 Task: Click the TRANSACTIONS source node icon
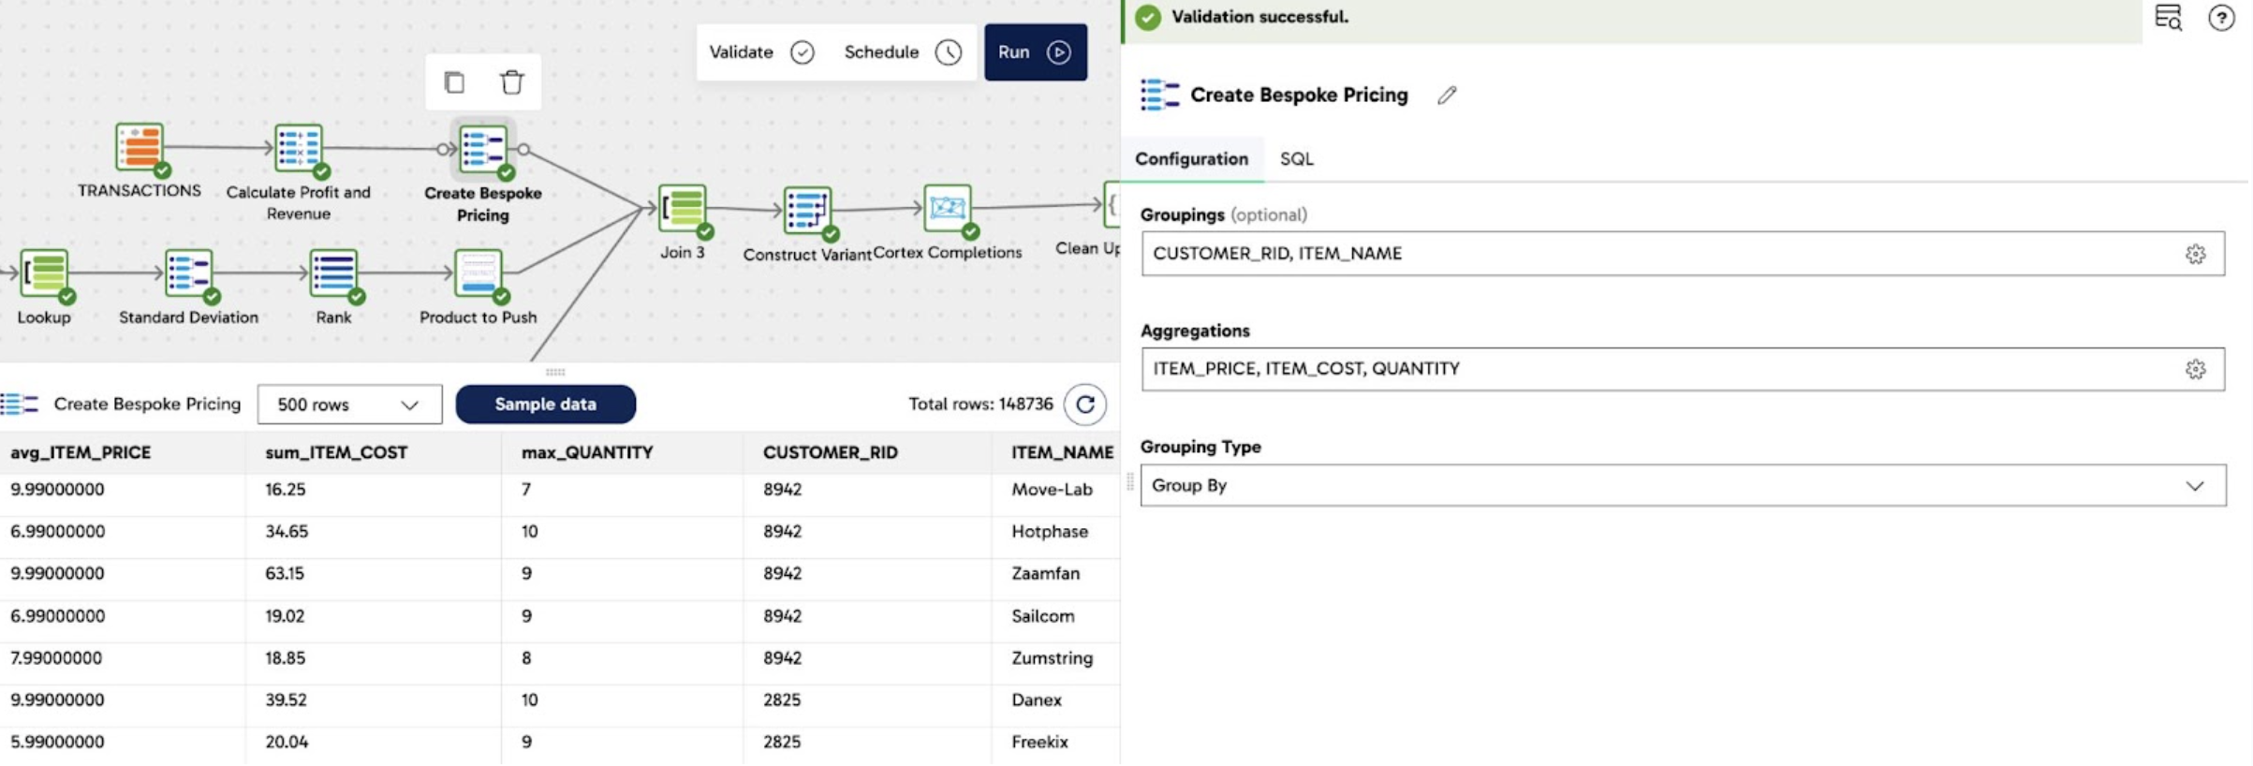click(139, 147)
